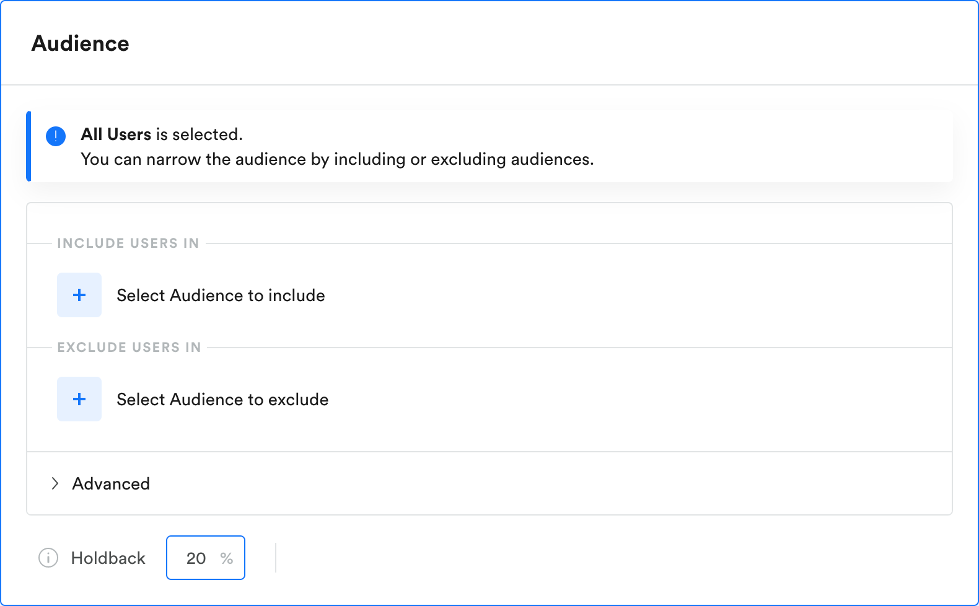Click the Holdback percentage input field
979x606 pixels.
coord(205,558)
